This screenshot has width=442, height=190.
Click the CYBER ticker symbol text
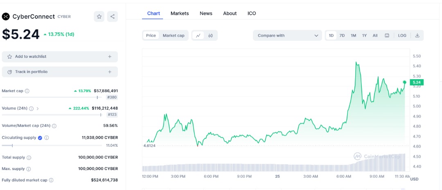click(x=64, y=17)
